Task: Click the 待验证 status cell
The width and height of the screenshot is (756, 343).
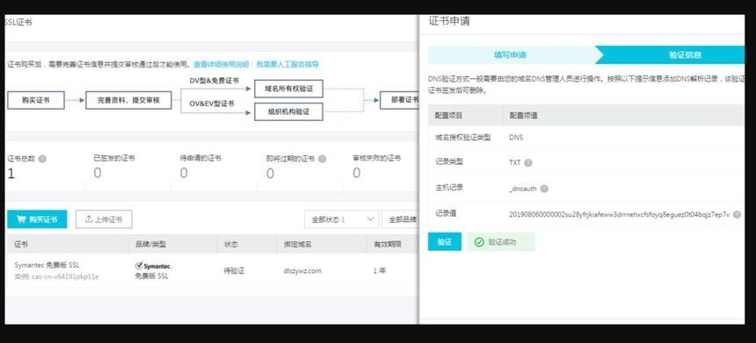Action: pos(234,271)
